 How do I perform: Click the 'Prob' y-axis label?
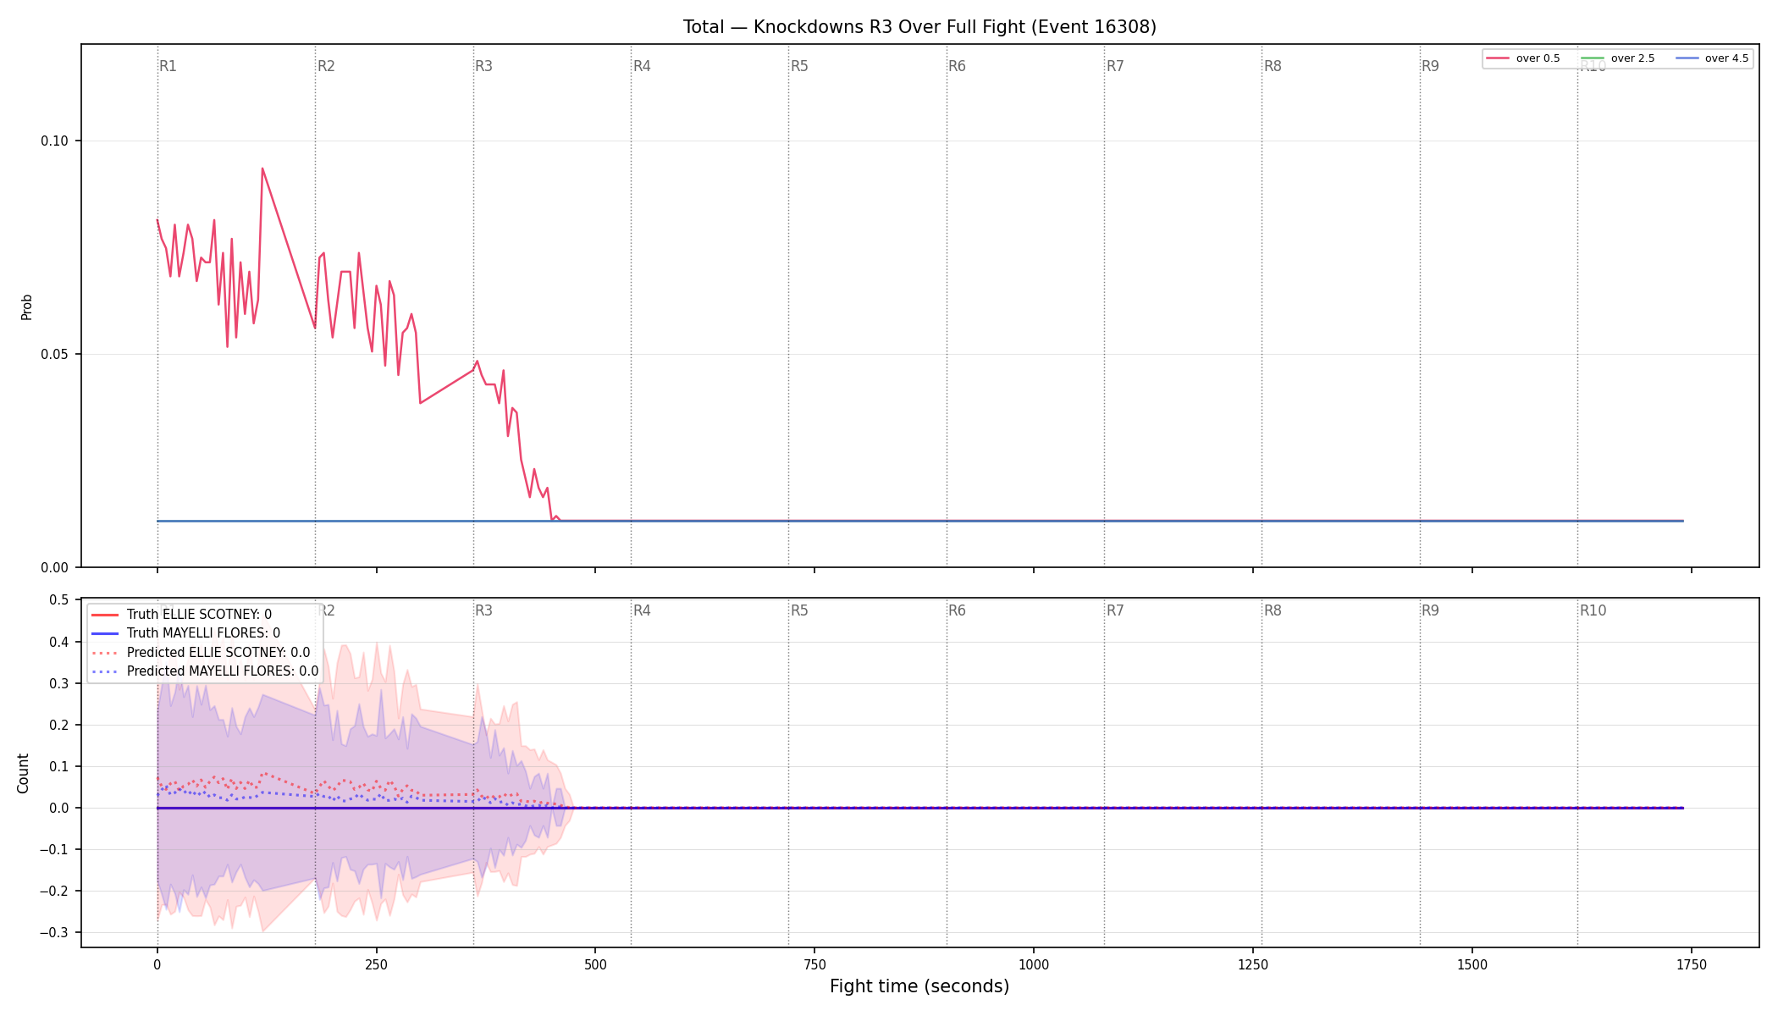tap(27, 306)
